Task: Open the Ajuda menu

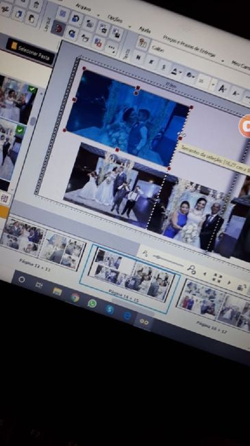Action: (x=145, y=30)
